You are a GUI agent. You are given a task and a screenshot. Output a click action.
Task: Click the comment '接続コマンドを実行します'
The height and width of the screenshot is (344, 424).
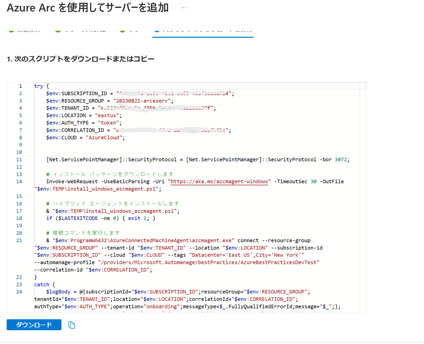83,233
